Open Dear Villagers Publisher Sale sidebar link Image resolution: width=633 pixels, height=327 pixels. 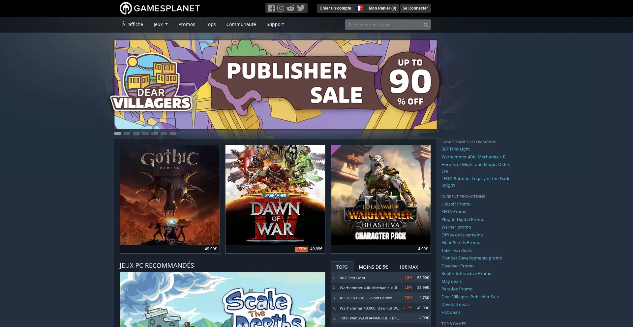[470, 297]
